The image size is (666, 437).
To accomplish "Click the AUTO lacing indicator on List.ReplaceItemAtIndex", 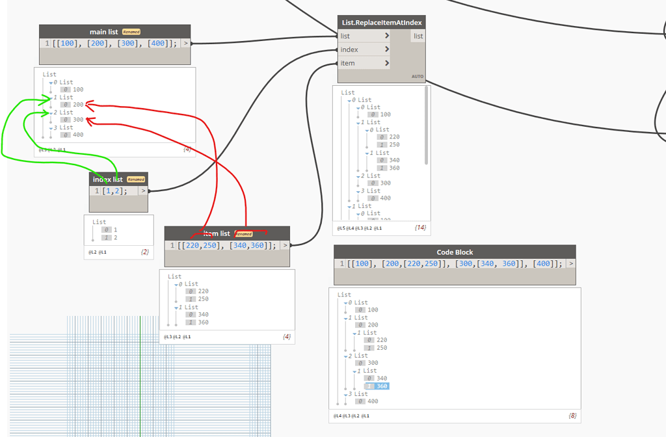I will [x=418, y=76].
